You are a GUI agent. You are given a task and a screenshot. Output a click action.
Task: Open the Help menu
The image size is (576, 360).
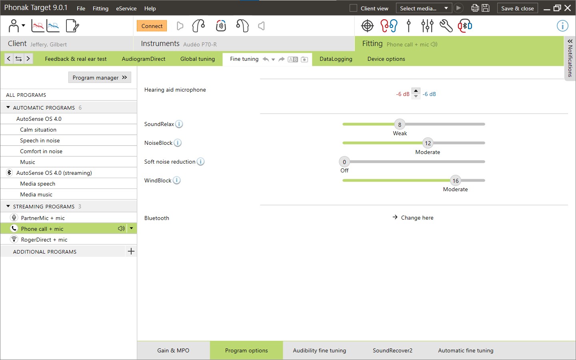[150, 8]
